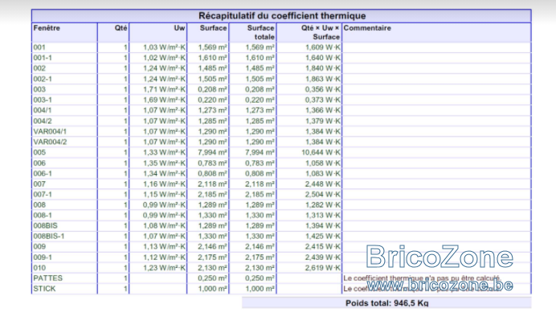Click result value '2,504 W·K'

323,194
